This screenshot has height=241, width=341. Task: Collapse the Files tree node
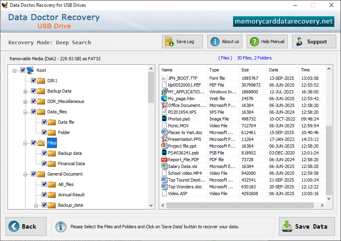pyautogui.click(x=25, y=144)
